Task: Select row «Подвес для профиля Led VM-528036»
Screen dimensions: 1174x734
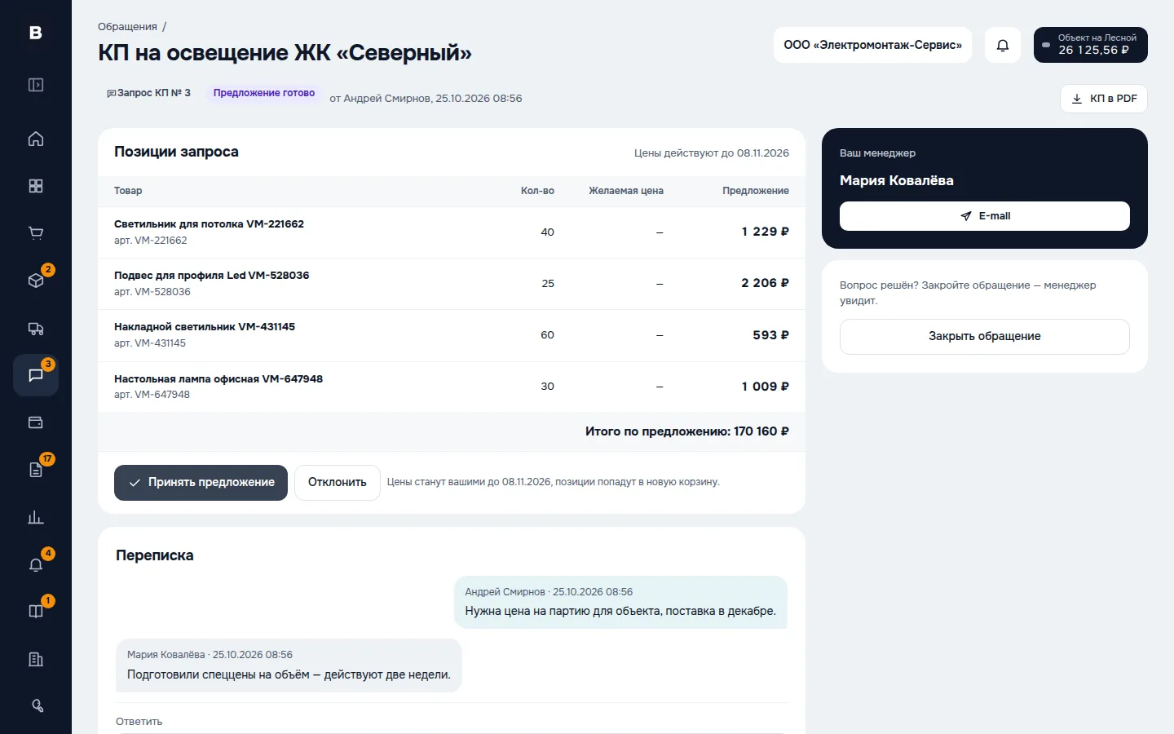Action: (x=452, y=284)
